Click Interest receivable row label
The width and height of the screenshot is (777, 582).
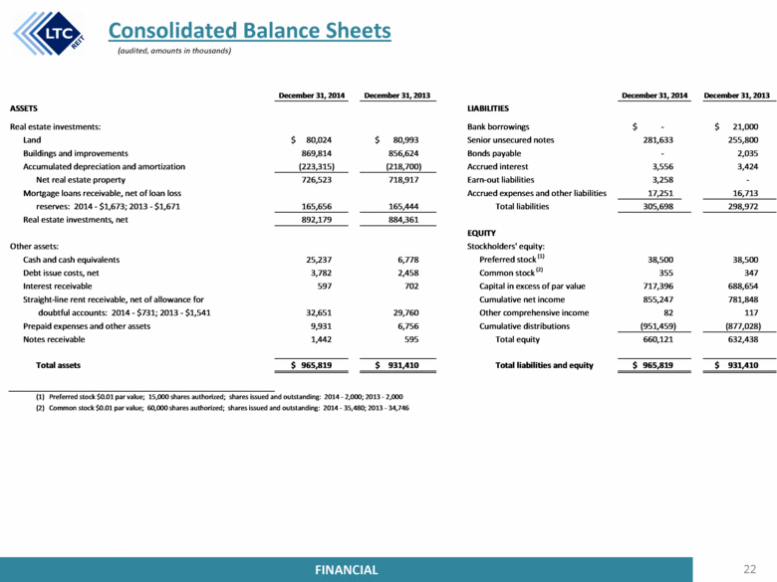pyautogui.click(x=58, y=287)
